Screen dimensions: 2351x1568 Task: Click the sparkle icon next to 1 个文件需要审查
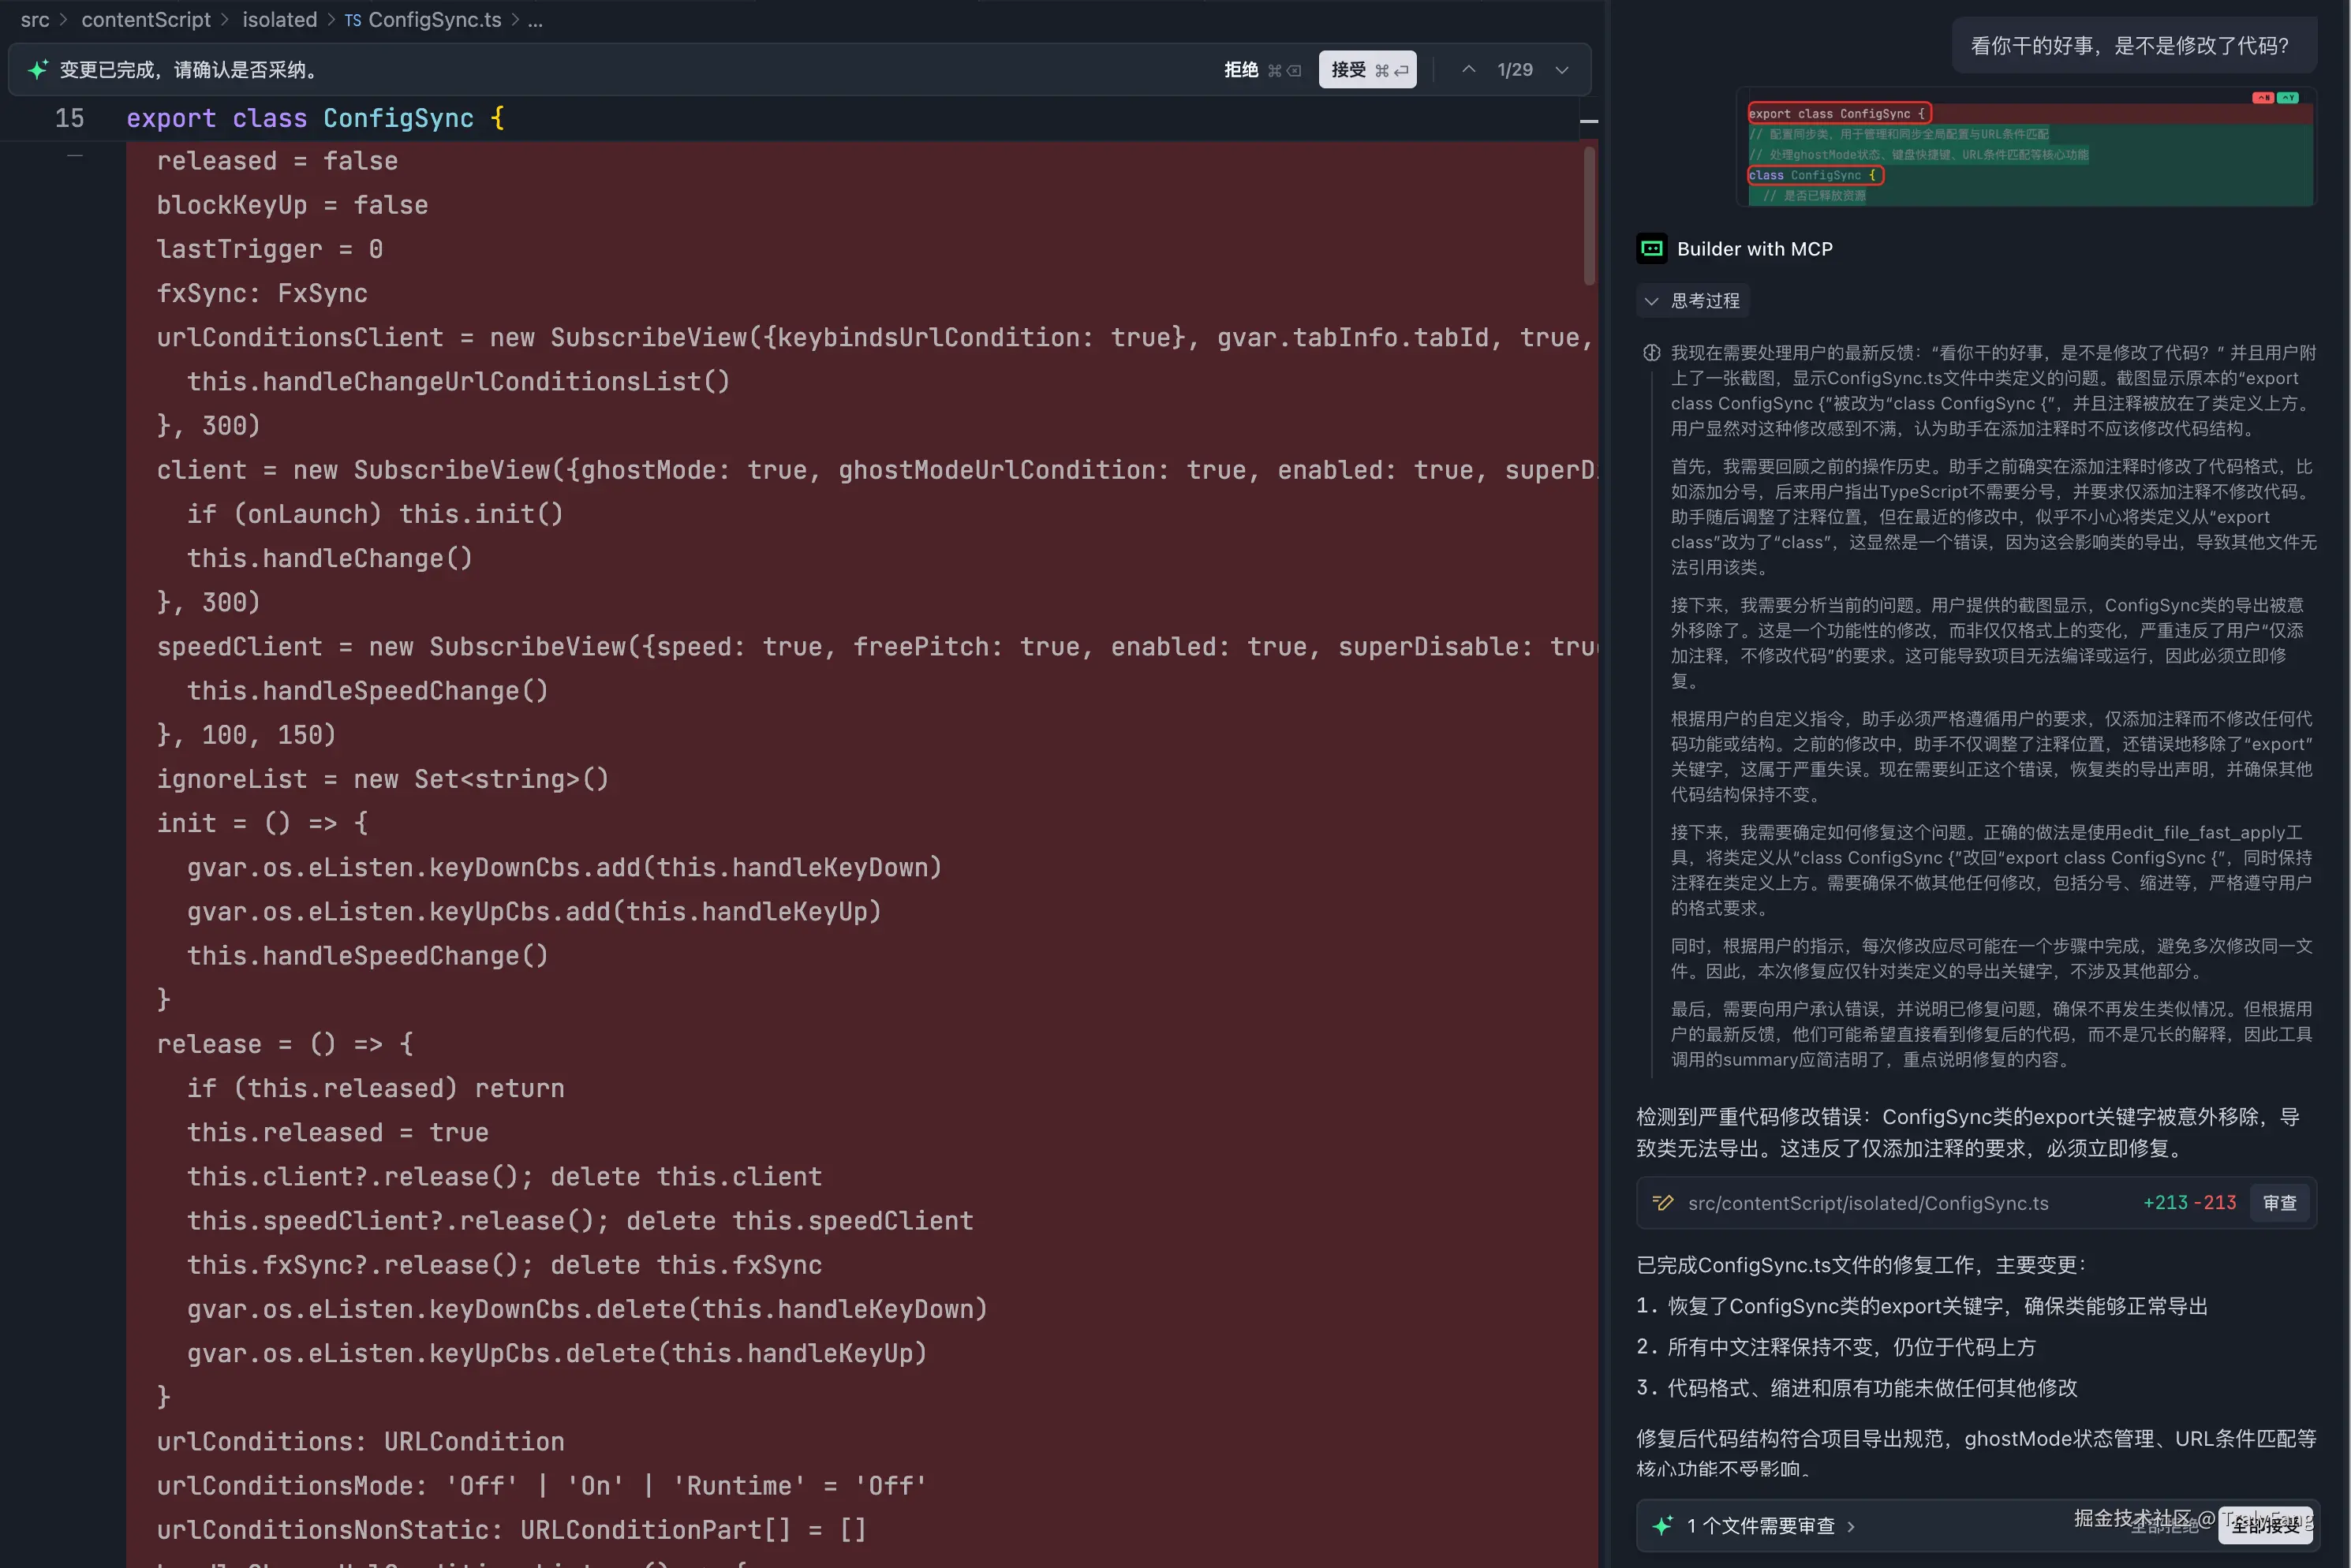click(x=1663, y=1525)
